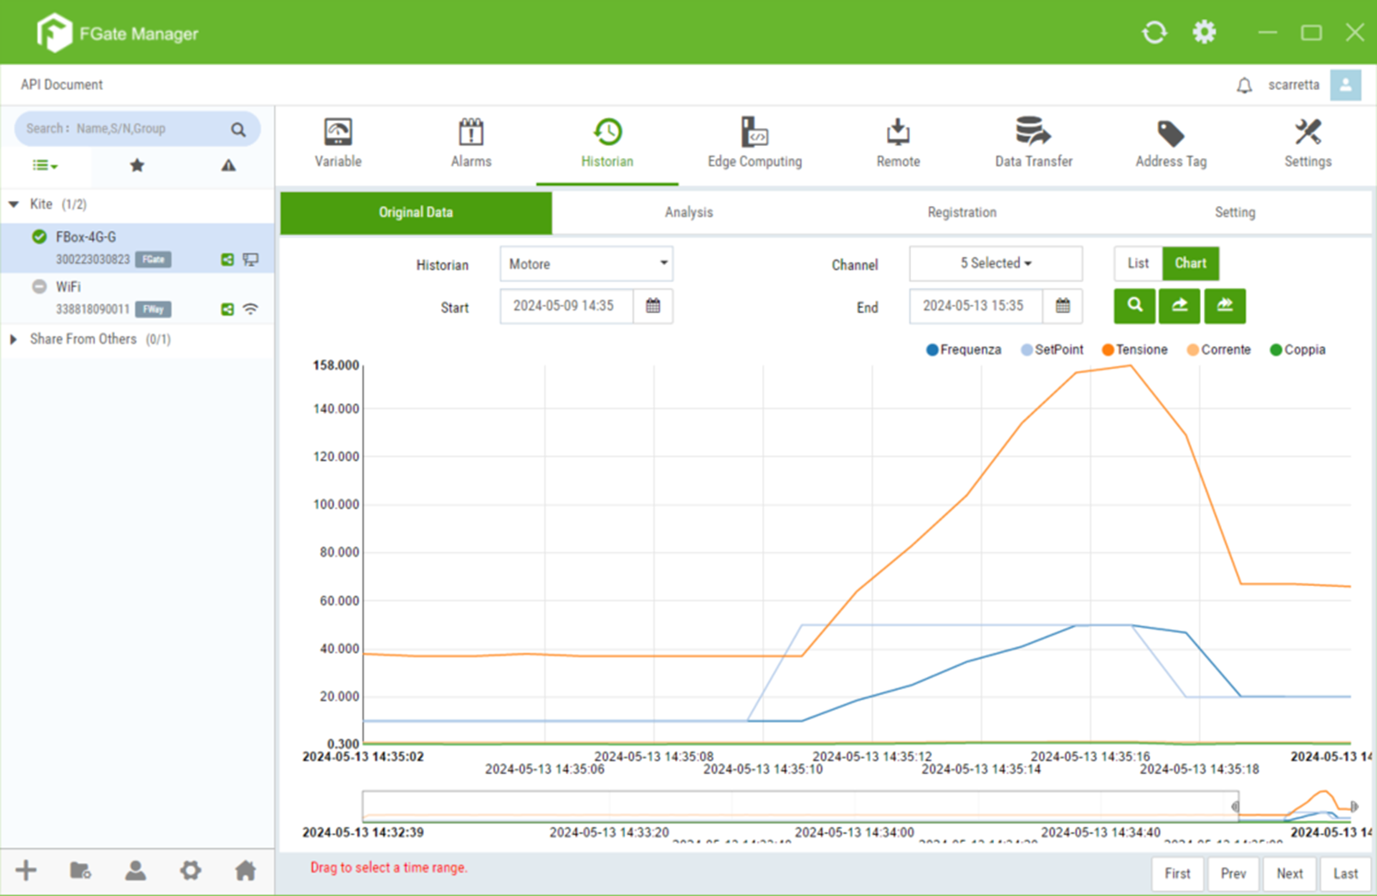This screenshot has height=896, width=1377.
Task: Select the Original Data tab
Action: (416, 212)
